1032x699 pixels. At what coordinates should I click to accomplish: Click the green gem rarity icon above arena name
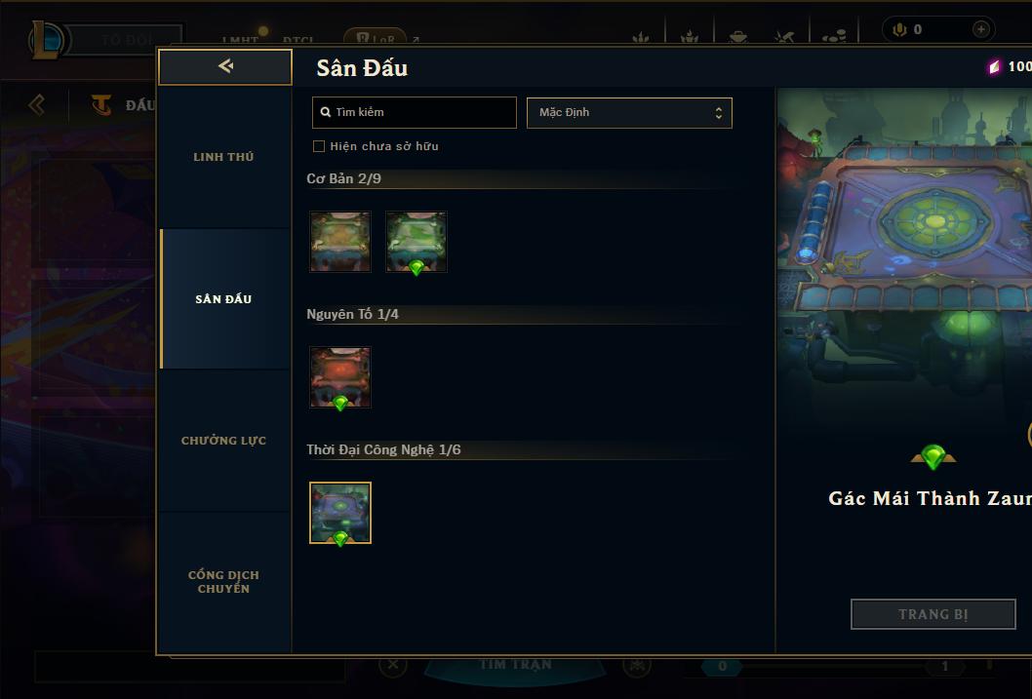(x=933, y=456)
